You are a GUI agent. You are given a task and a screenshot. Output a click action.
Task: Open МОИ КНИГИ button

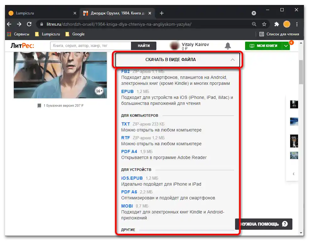264,46
